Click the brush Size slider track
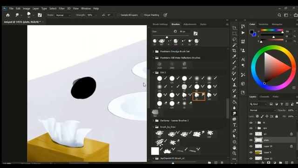 pyautogui.click(x=171, y=35)
